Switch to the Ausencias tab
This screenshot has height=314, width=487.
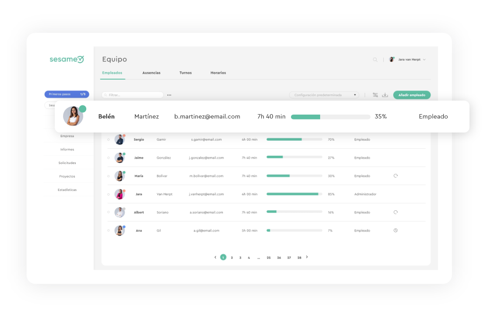[151, 73]
